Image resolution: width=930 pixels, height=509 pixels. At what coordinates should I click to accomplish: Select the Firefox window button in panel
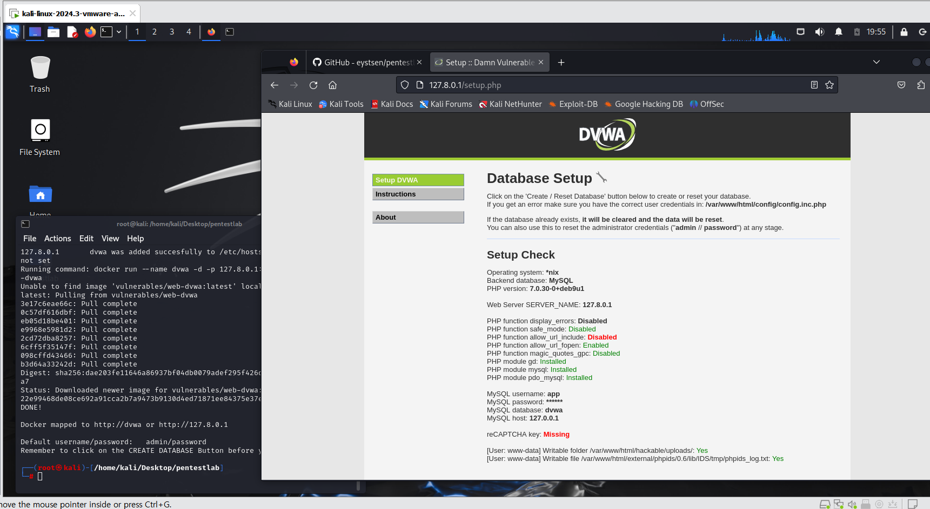(211, 32)
